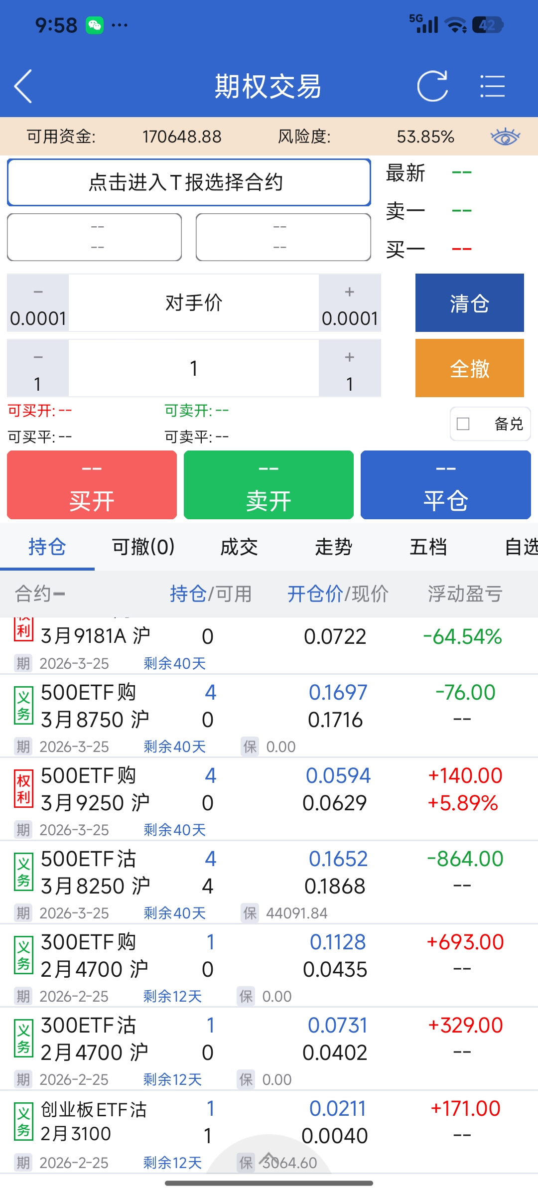This screenshot has height=1196, width=538.
Task: Increase price by 0.0001
Action: click(x=350, y=303)
